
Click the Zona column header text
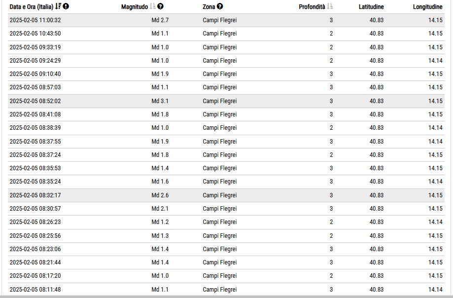tap(209, 6)
